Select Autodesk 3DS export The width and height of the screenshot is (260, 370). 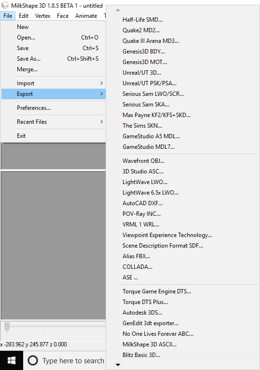[x=142, y=313]
